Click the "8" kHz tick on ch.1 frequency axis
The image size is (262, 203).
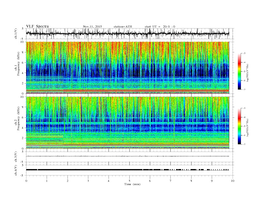point(23,52)
